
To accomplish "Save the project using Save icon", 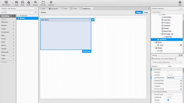I will click(x=22, y=2).
